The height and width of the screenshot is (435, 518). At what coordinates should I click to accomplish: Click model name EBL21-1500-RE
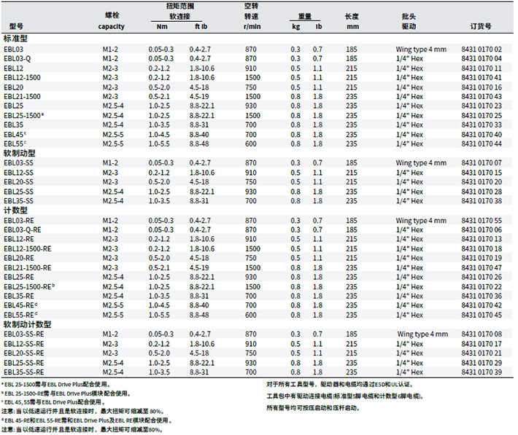coord(27,267)
